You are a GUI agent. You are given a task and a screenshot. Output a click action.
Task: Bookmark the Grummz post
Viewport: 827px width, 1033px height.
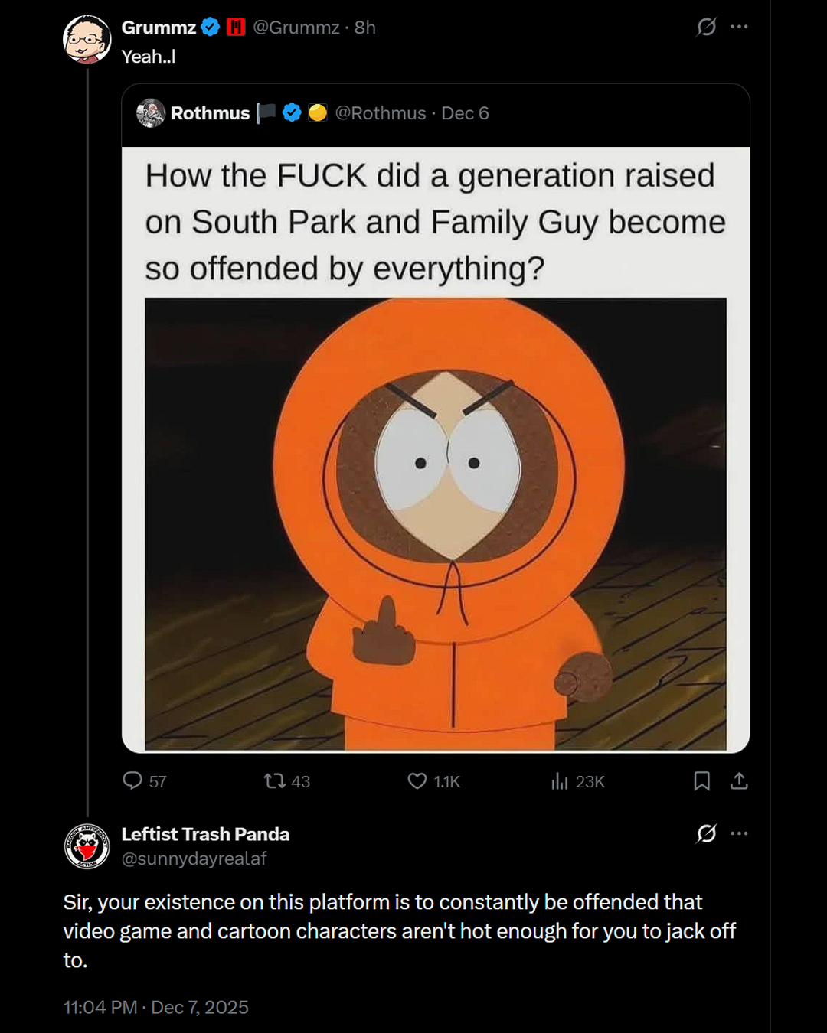(x=701, y=780)
